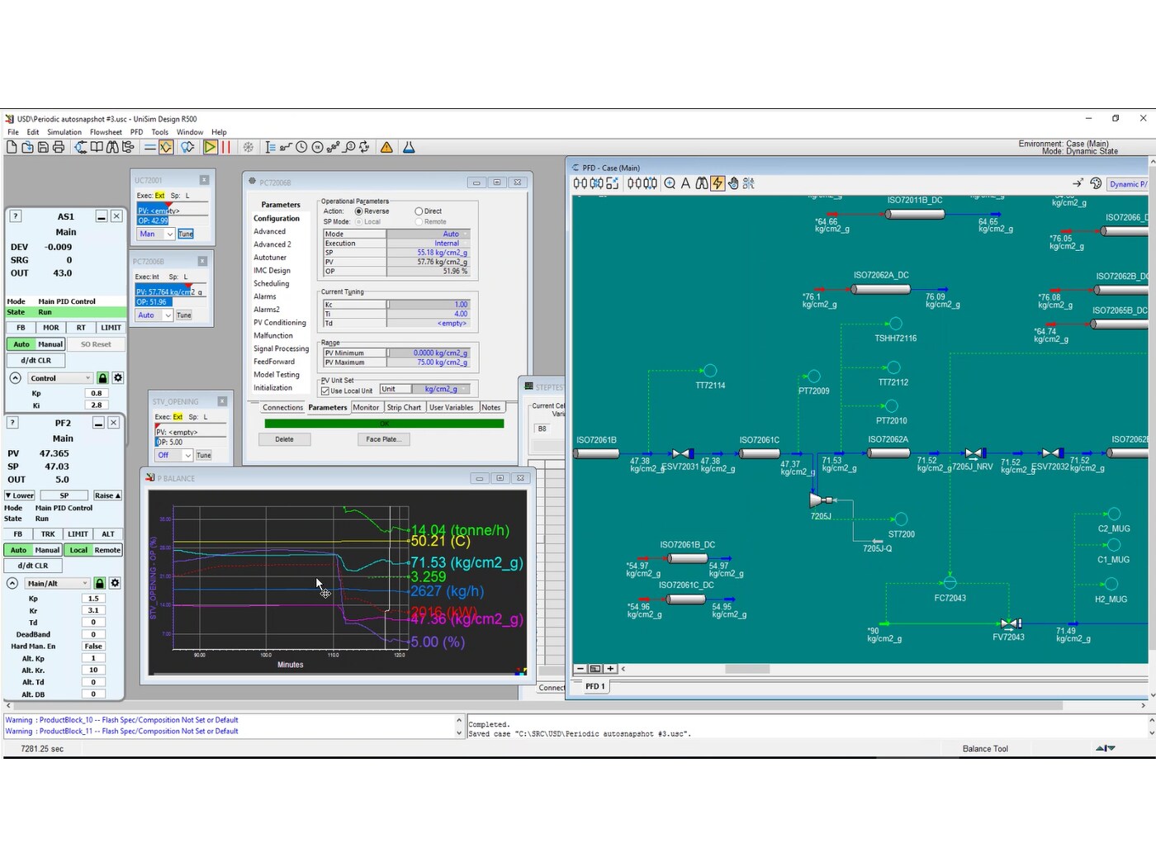Collapse the AS1 tuning section chevron
1156x867 pixels.
coord(15,378)
